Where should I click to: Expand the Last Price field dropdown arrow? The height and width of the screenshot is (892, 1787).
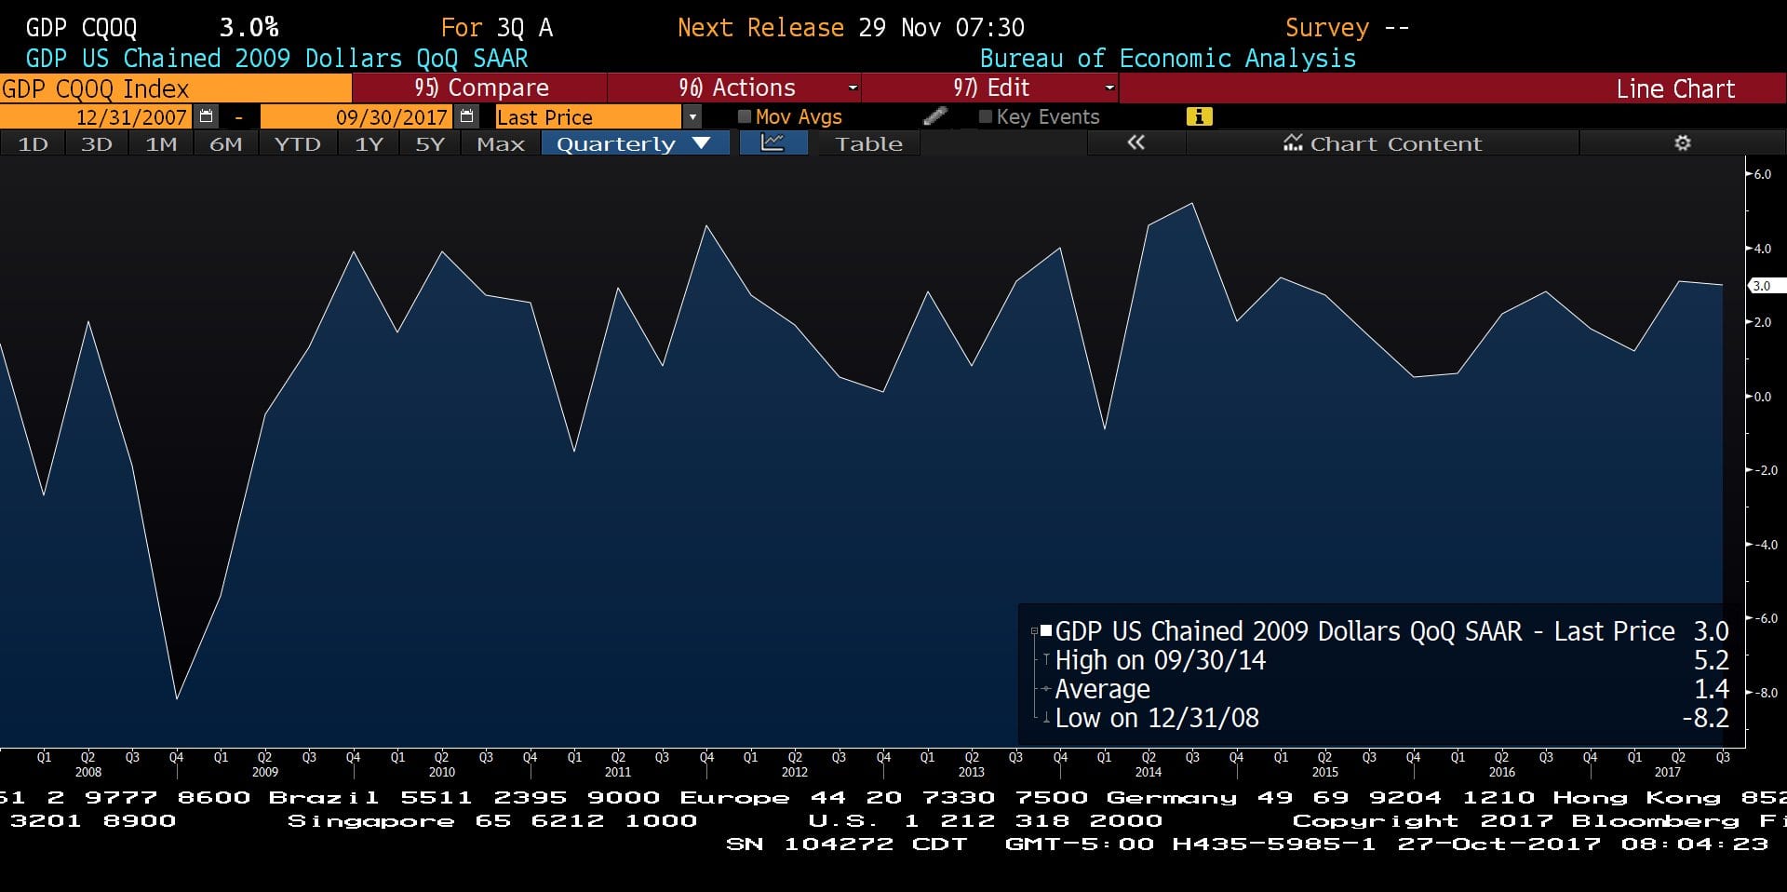coord(692,117)
